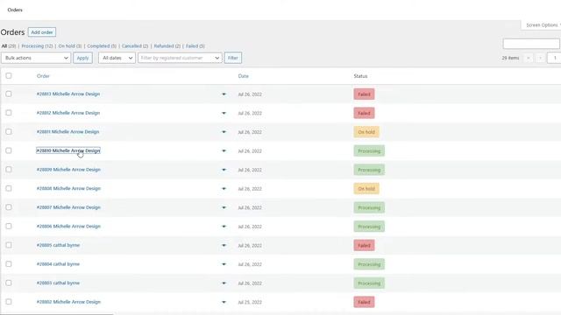Sort table by Order column
The width and height of the screenshot is (561, 315).
click(x=43, y=76)
